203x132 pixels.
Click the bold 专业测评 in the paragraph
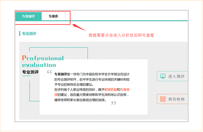click(61, 74)
